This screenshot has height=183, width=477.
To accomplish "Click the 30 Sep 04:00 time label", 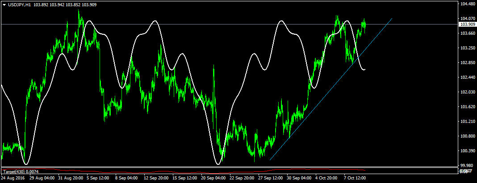I will (299, 178).
